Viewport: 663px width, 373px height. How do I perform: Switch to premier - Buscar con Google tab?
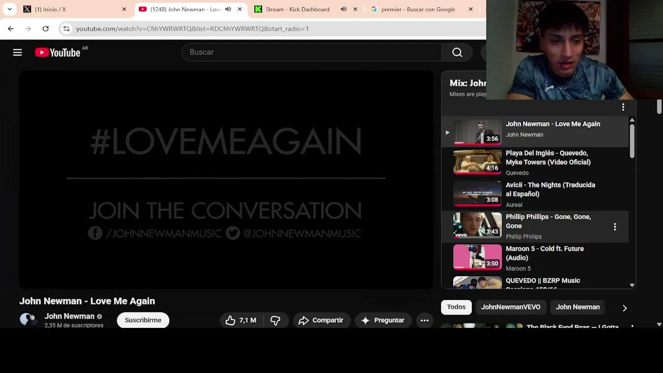[x=418, y=9]
